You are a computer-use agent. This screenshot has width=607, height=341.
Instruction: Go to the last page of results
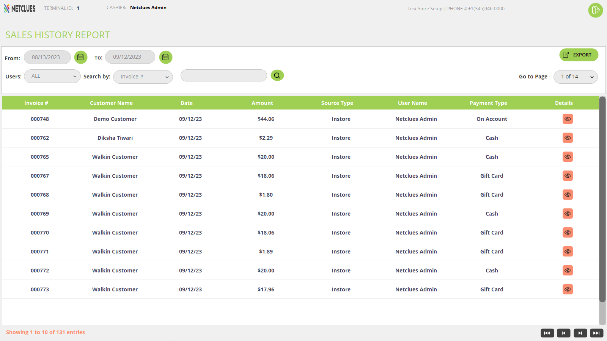pyautogui.click(x=596, y=333)
